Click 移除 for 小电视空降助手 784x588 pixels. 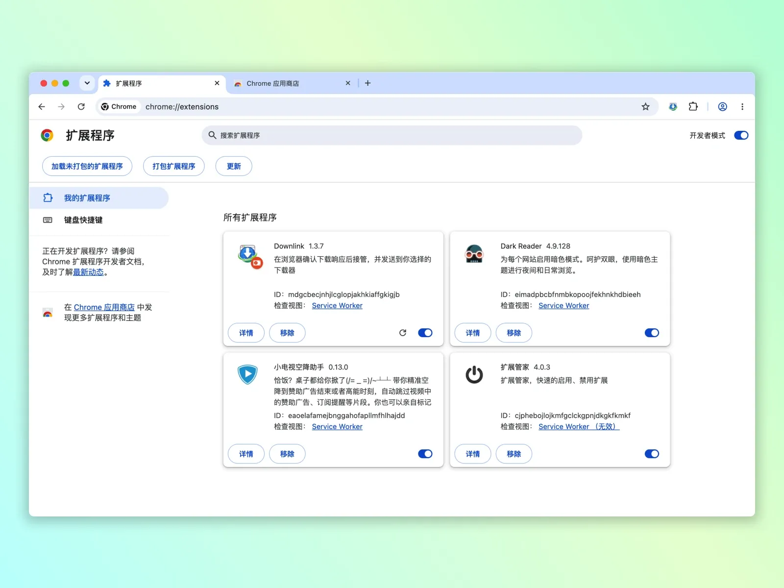pos(287,454)
